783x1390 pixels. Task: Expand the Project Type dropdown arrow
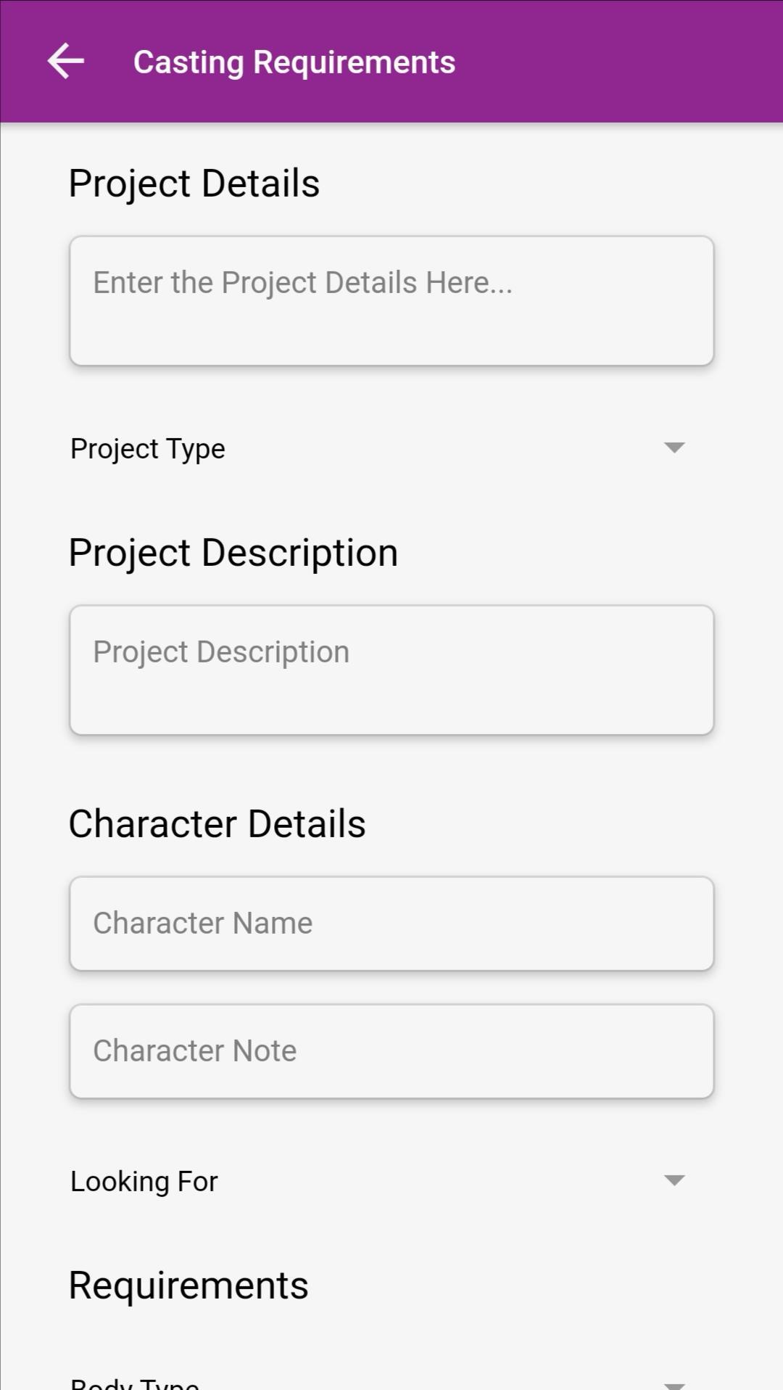click(674, 448)
